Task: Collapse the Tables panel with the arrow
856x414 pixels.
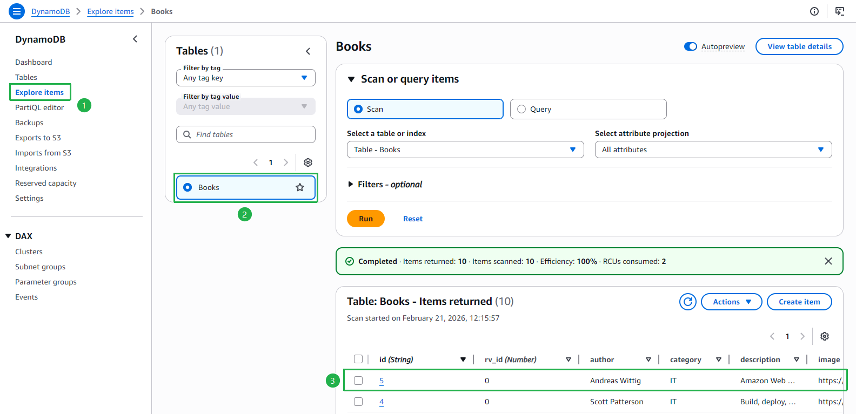Action: [308, 51]
